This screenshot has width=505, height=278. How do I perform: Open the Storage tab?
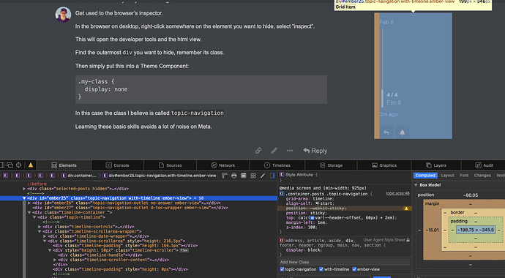point(331,165)
